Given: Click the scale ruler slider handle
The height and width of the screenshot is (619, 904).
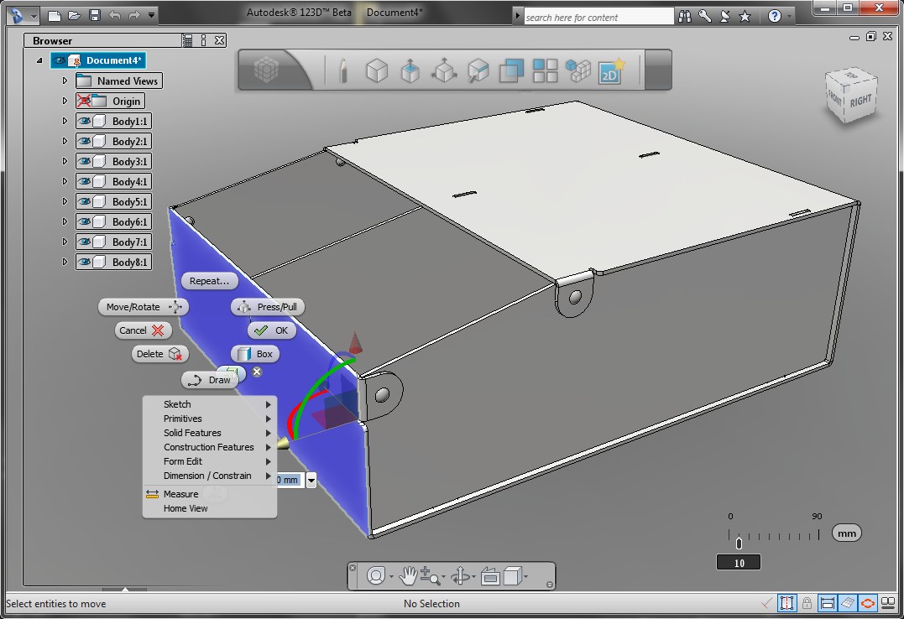Looking at the screenshot, I should (739, 543).
